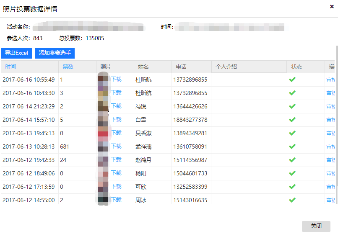Click phone number 13610758091

(190, 147)
